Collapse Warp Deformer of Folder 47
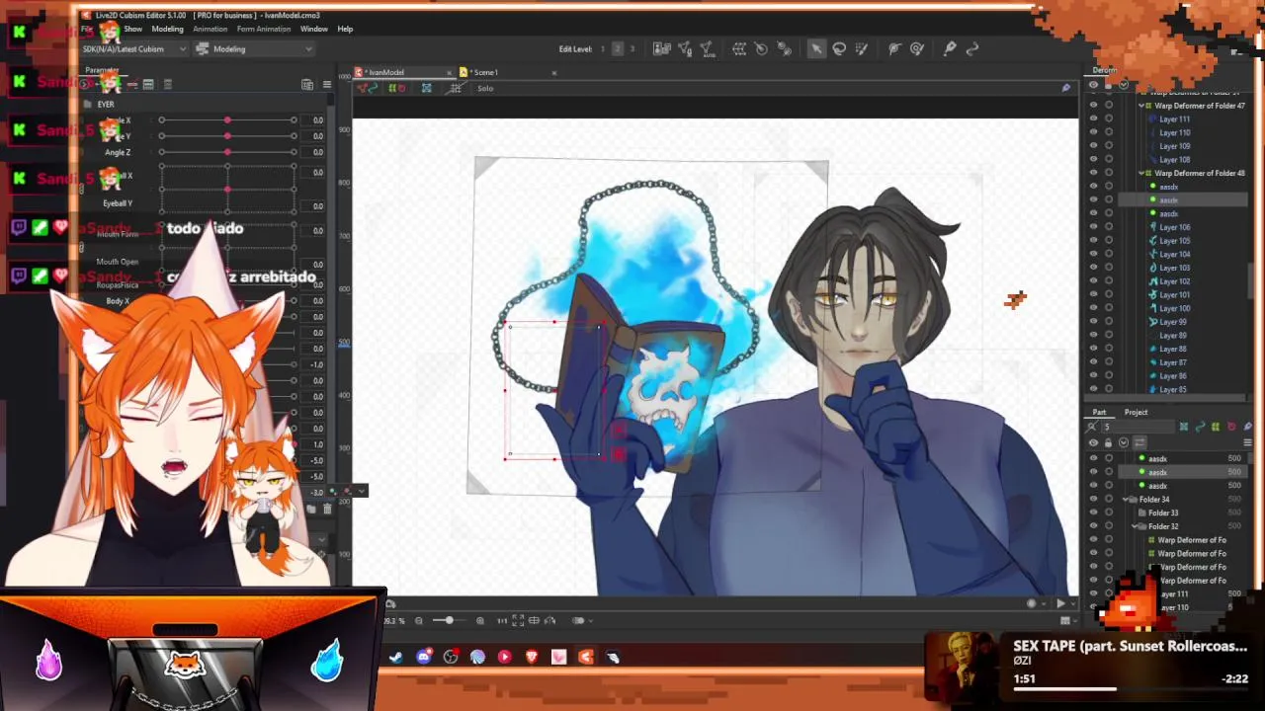 [x=1142, y=106]
